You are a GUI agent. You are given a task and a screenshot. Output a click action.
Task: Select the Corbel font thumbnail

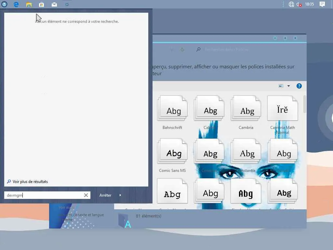tap(283, 151)
